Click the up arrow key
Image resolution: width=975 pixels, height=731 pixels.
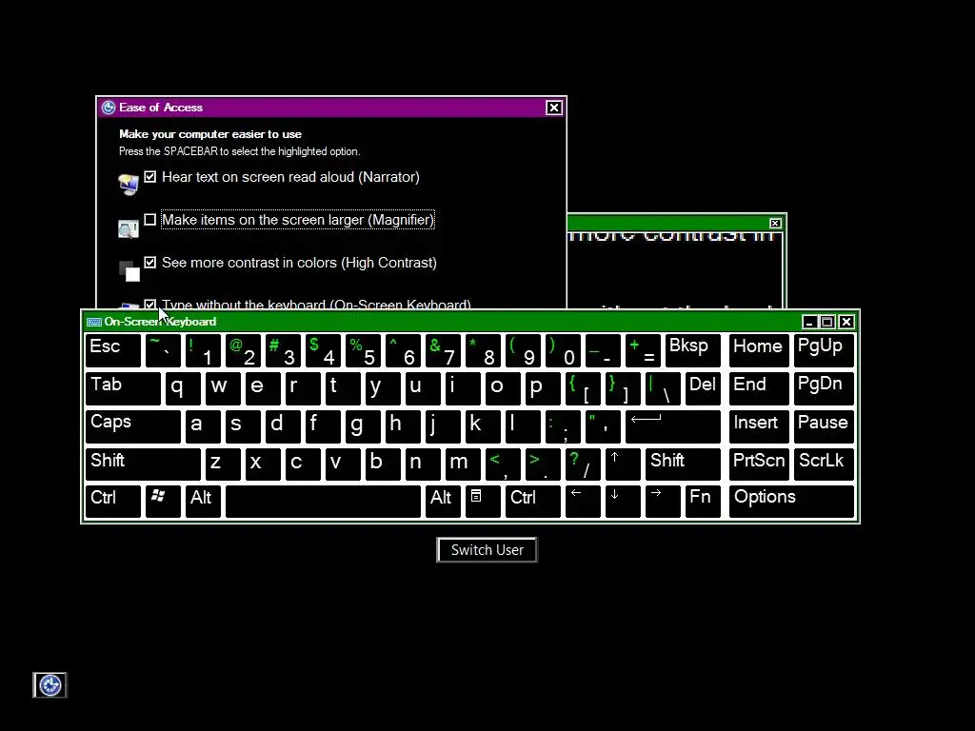click(623, 464)
